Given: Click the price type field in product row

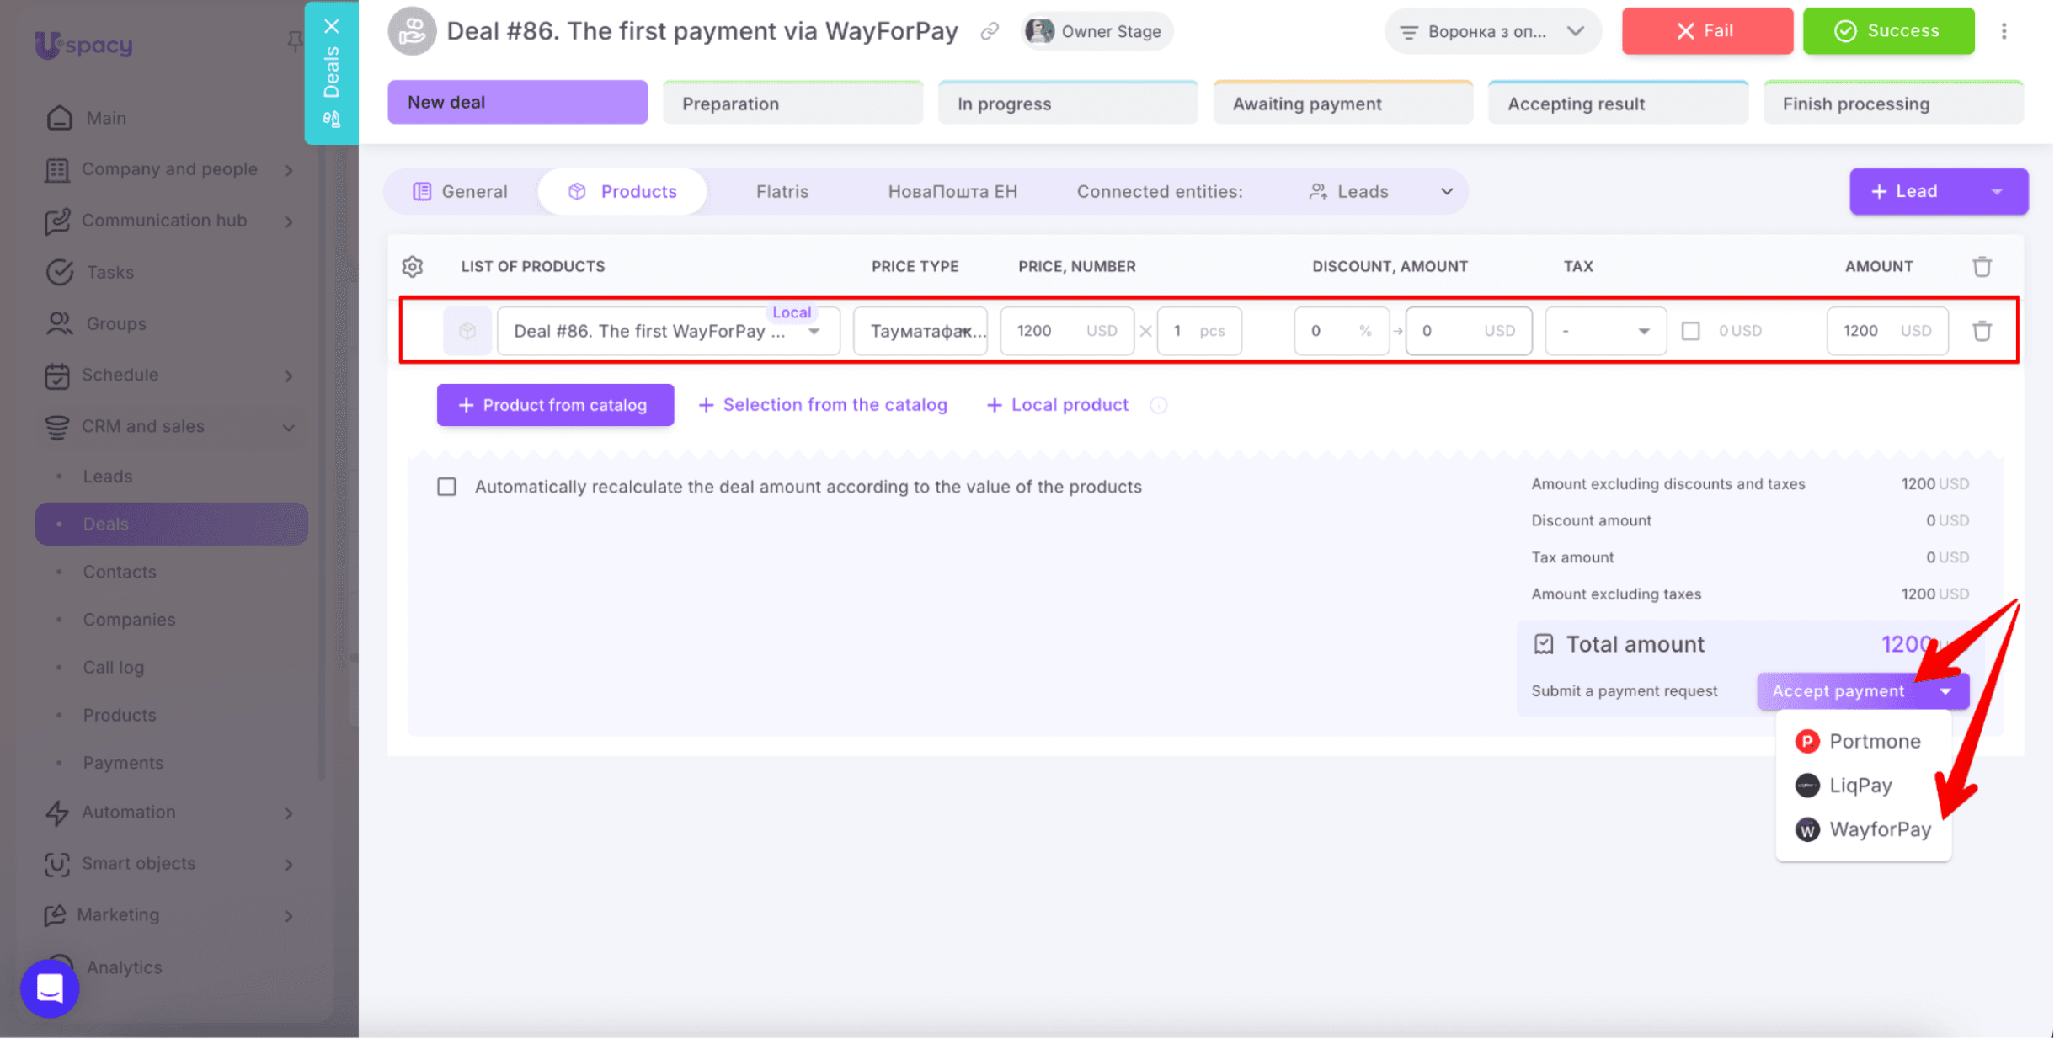Looking at the screenshot, I should pos(920,331).
